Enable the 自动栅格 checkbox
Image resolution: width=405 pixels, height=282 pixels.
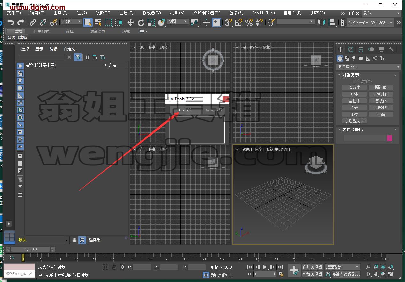tap(354, 81)
